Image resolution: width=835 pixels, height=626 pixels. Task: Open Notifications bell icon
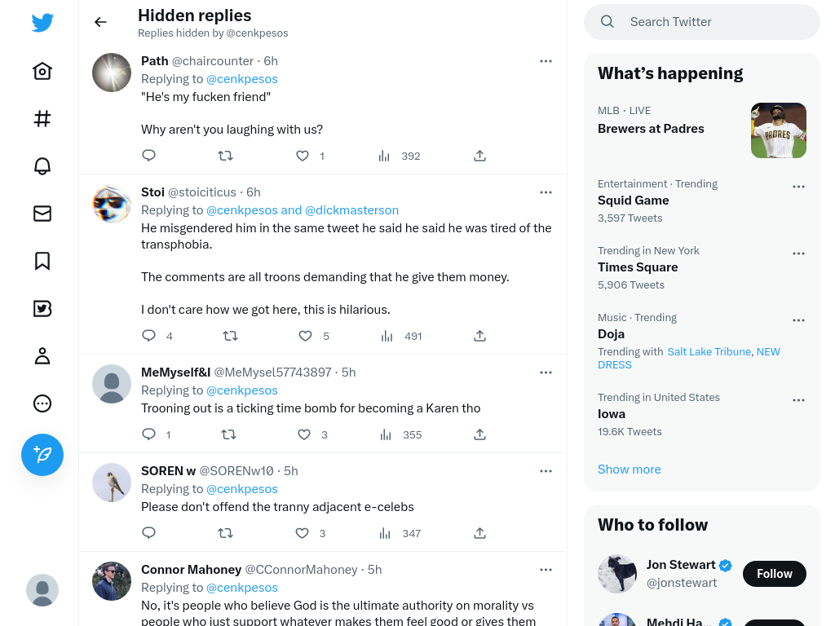point(42,166)
